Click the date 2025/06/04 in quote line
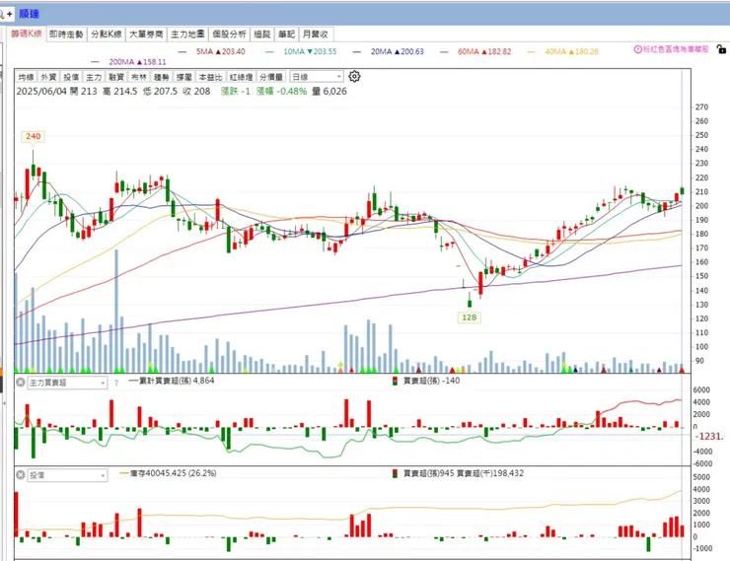This screenshot has width=730, height=561. coord(41,91)
